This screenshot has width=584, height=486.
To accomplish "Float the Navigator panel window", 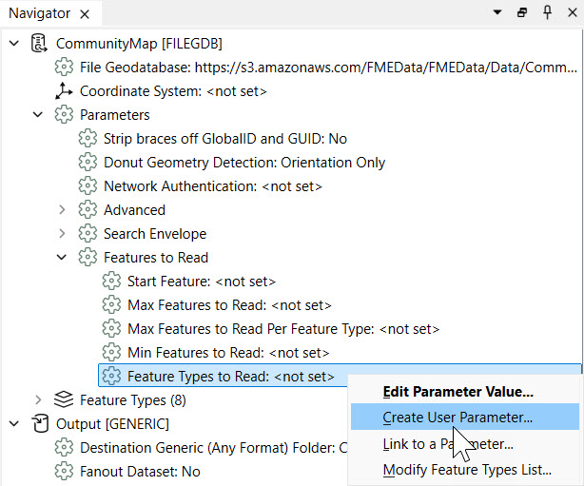I will click(522, 13).
